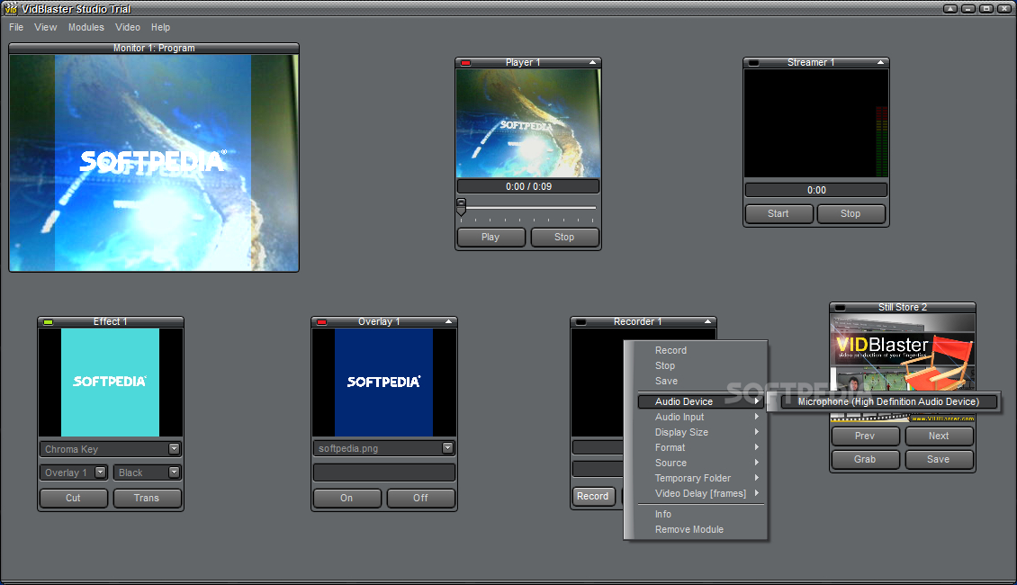Select Microphone (High Definition Audio Device)

[888, 401]
